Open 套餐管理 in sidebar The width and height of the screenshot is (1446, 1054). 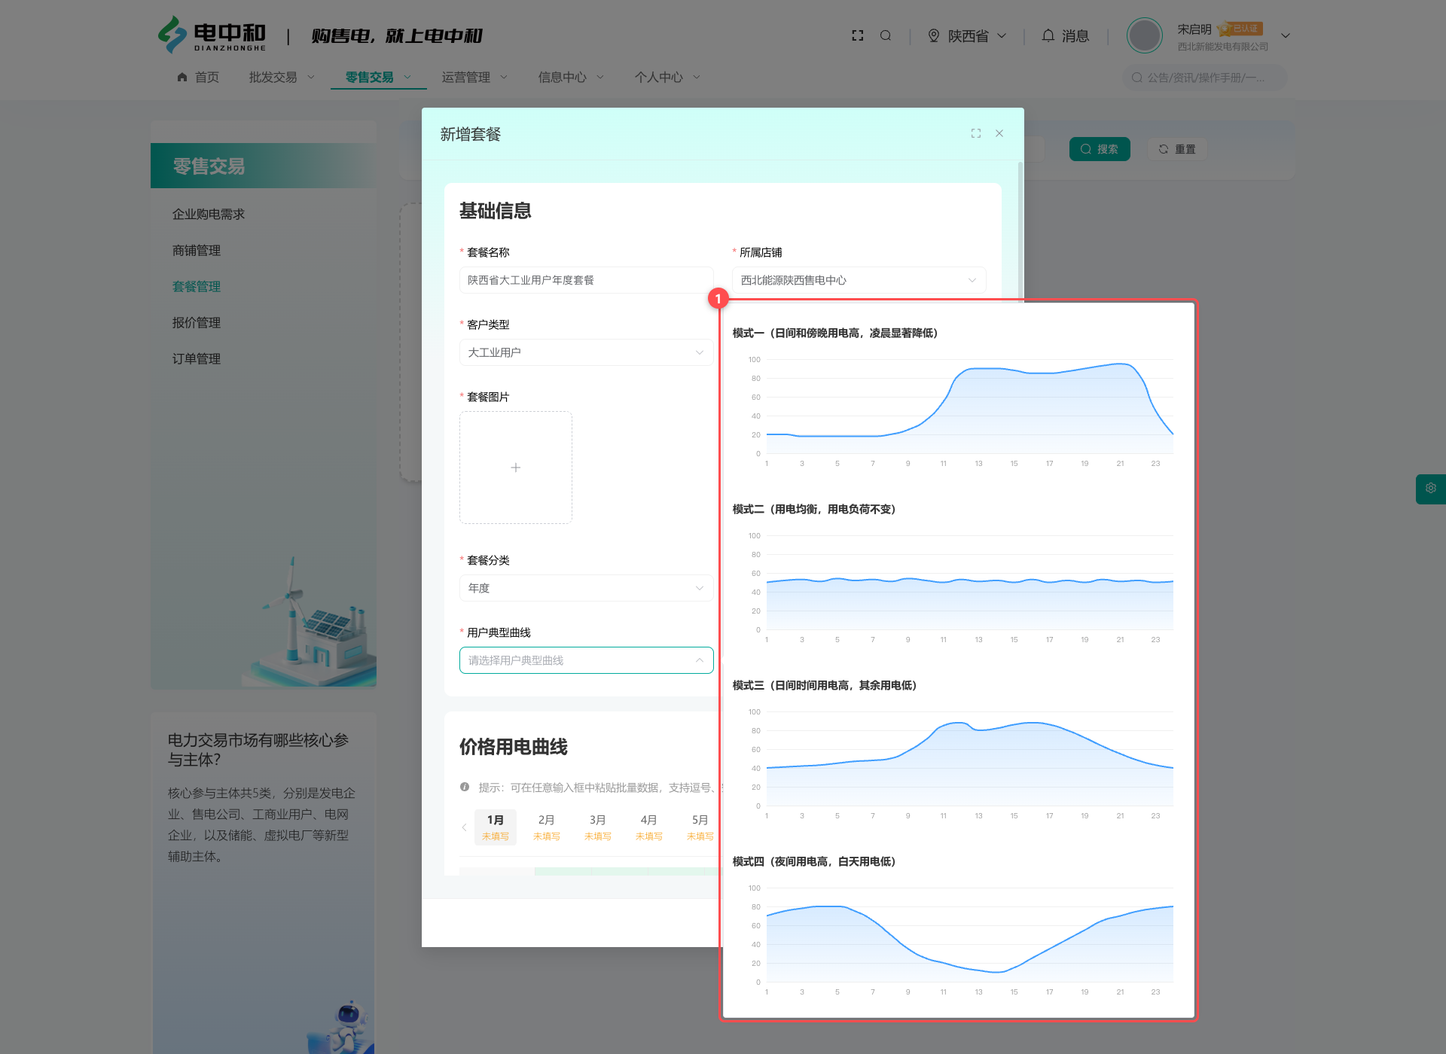click(197, 286)
